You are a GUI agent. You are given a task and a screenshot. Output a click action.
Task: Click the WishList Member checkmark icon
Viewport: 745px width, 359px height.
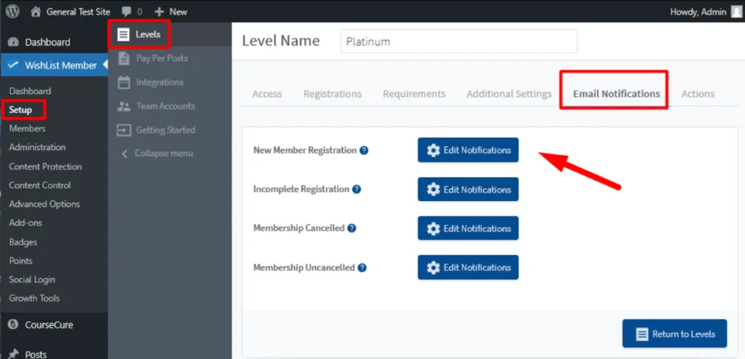coord(13,65)
